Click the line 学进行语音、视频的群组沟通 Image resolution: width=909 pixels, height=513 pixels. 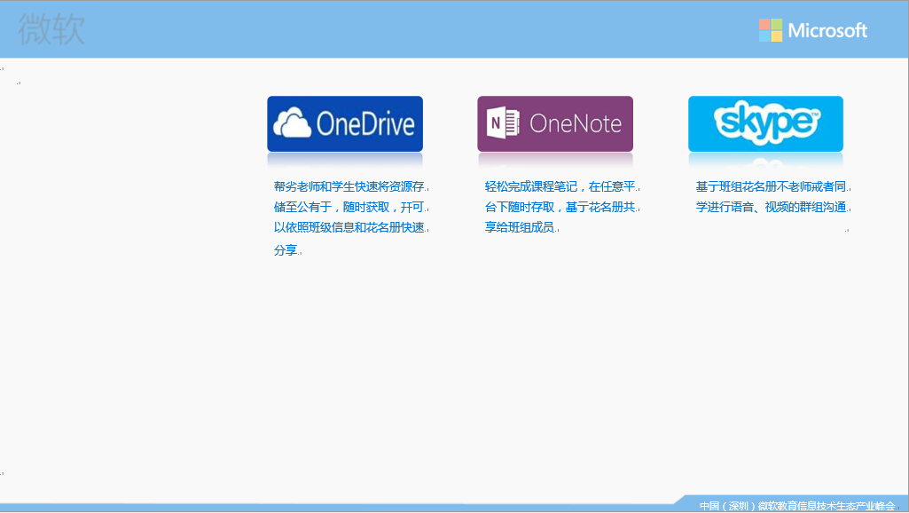(x=771, y=207)
